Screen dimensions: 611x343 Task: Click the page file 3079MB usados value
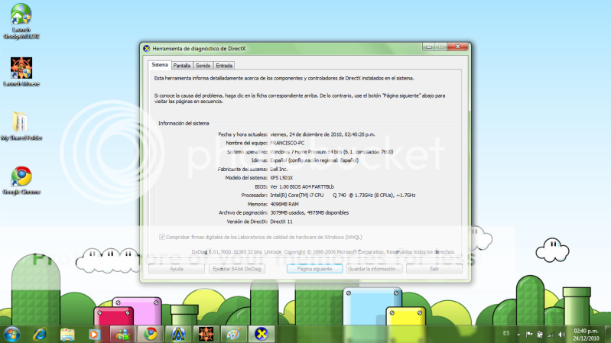(x=310, y=213)
